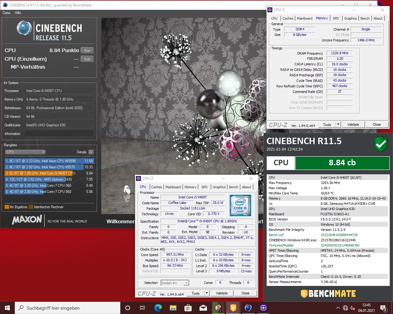The width and height of the screenshot is (393, 314).
Task: Click the green BenchMate verification shield
Action: [381, 144]
